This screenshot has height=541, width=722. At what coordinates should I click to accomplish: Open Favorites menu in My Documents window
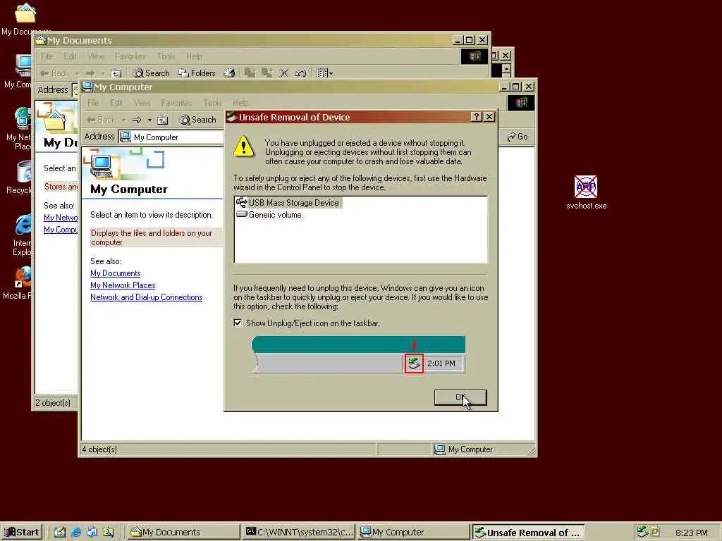point(130,56)
